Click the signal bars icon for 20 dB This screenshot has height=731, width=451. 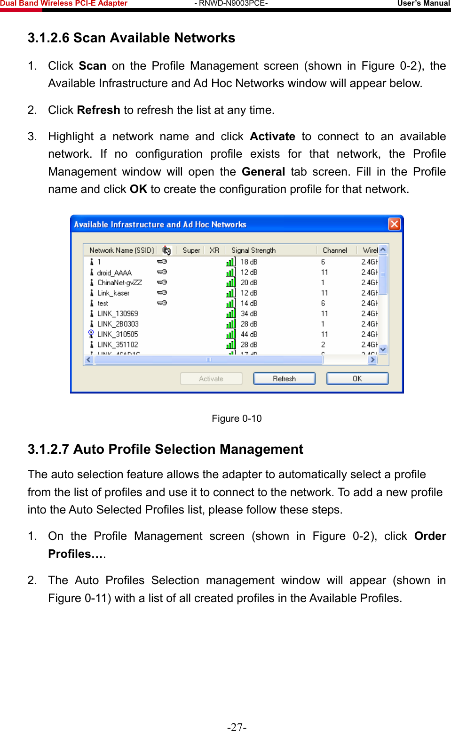point(231,282)
